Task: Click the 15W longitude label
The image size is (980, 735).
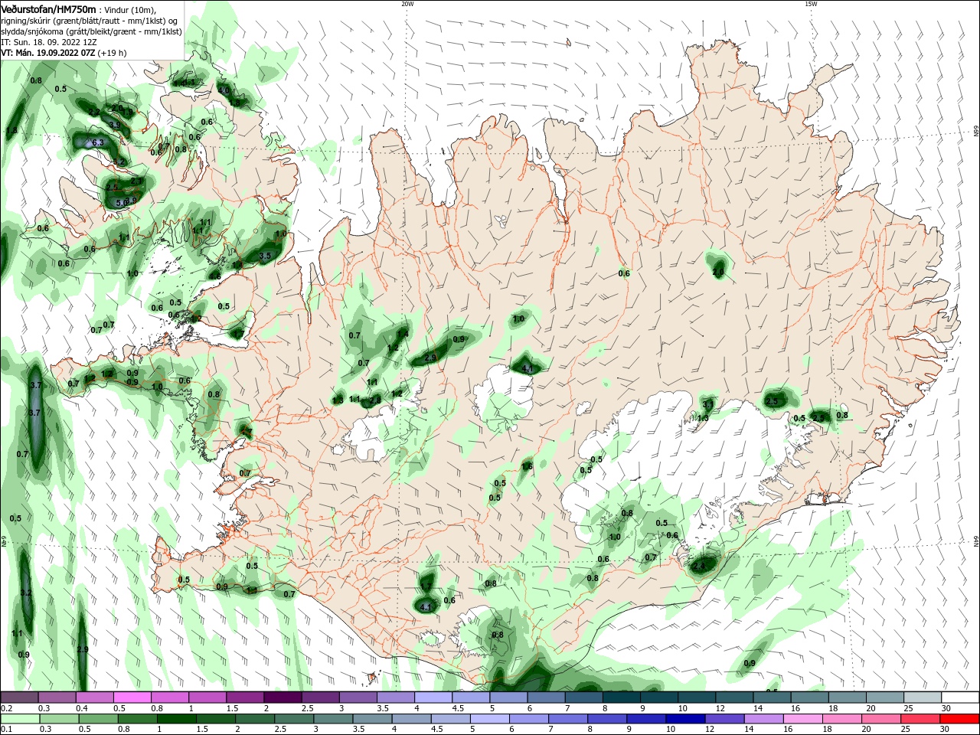Action: [811, 4]
